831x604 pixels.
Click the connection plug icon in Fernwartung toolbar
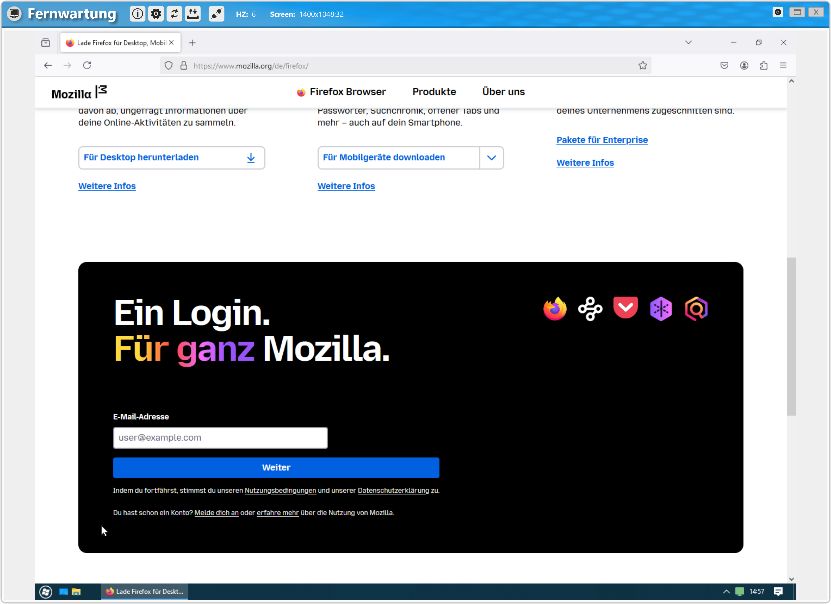[x=217, y=14]
